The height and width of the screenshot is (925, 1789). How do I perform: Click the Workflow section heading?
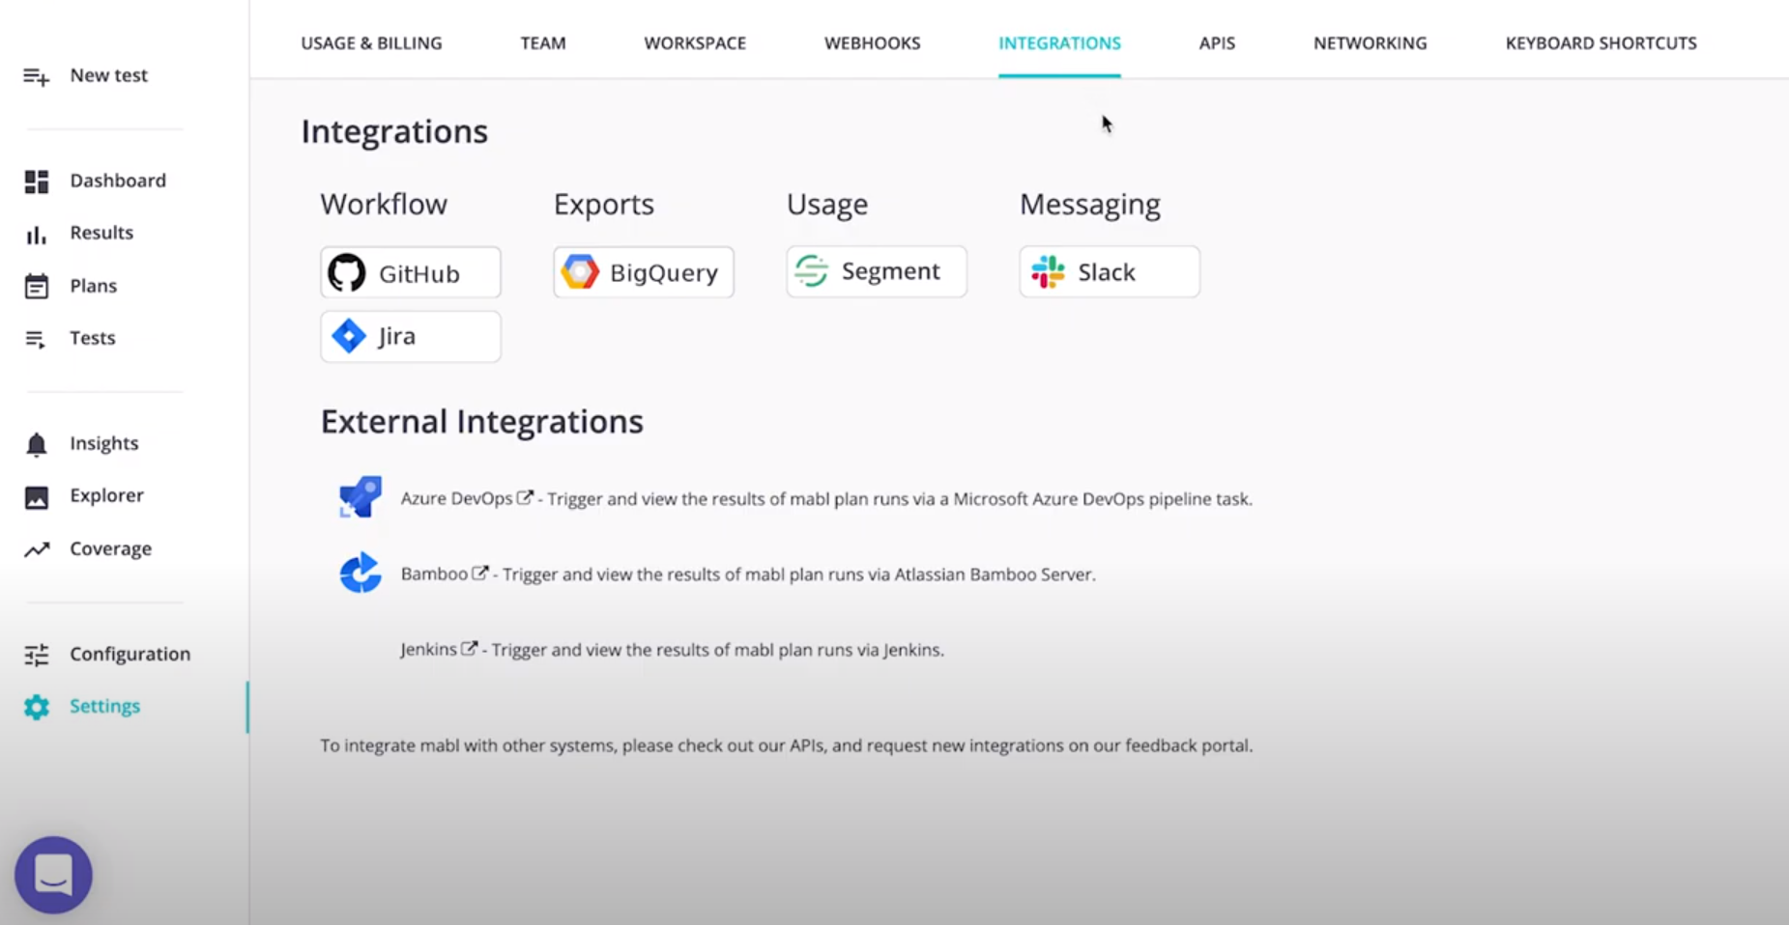click(x=384, y=204)
